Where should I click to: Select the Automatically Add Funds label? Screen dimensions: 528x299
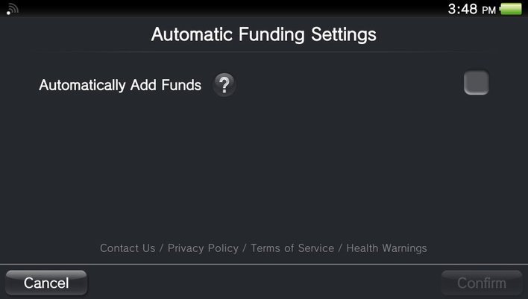pos(120,85)
